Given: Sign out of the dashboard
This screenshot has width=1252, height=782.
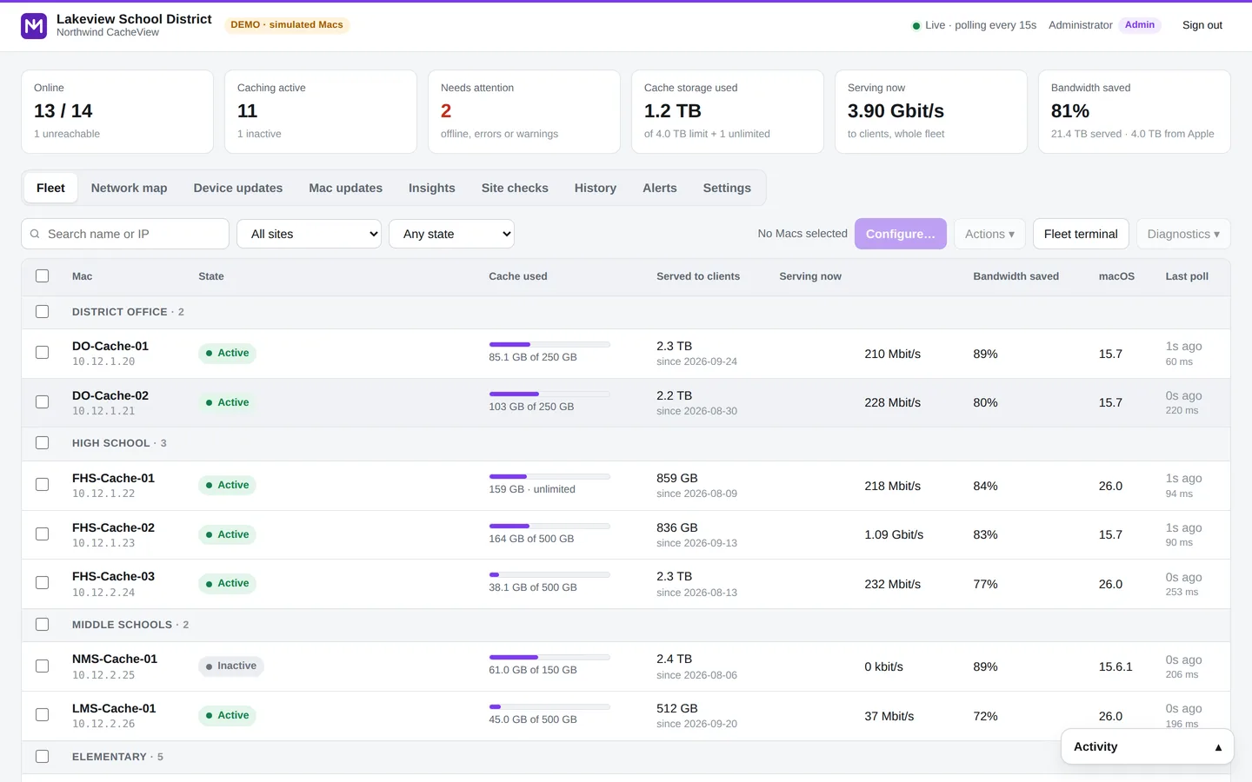Looking at the screenshot, I should (x=1202, y=25).
